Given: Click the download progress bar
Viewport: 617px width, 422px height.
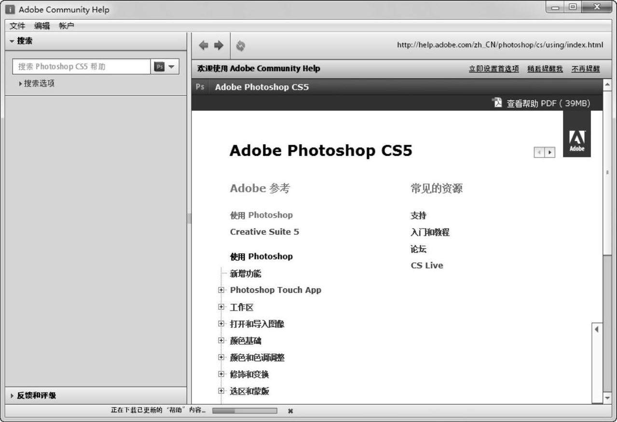Looking at the screenshot, I should tap(245, 411).
